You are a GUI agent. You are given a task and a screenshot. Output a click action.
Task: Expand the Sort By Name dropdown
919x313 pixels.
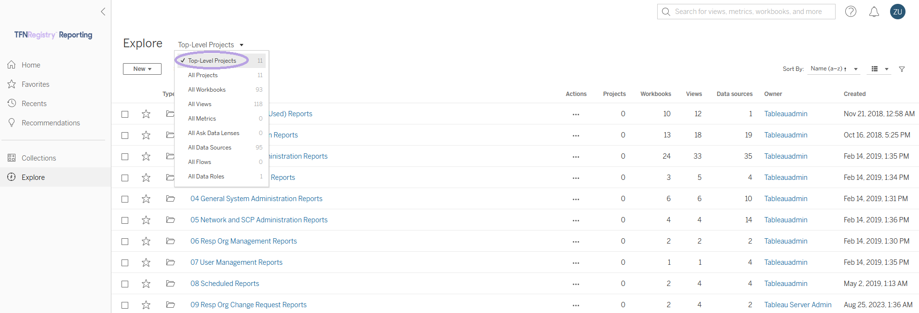pos(835,69)
